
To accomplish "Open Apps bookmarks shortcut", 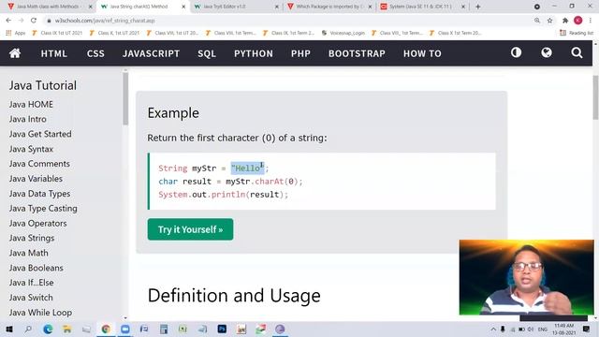I will click(16, 34).
